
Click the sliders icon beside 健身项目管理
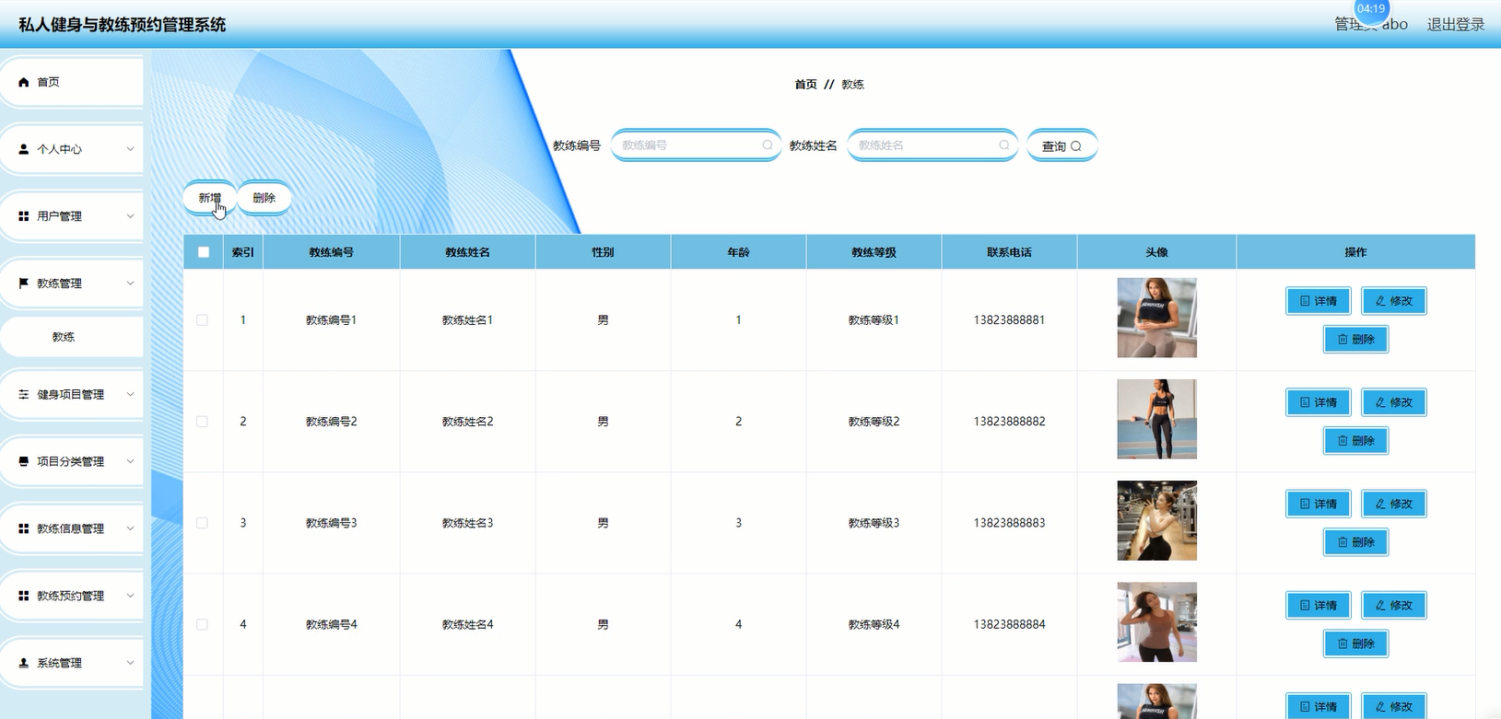[x=24, y=394]
